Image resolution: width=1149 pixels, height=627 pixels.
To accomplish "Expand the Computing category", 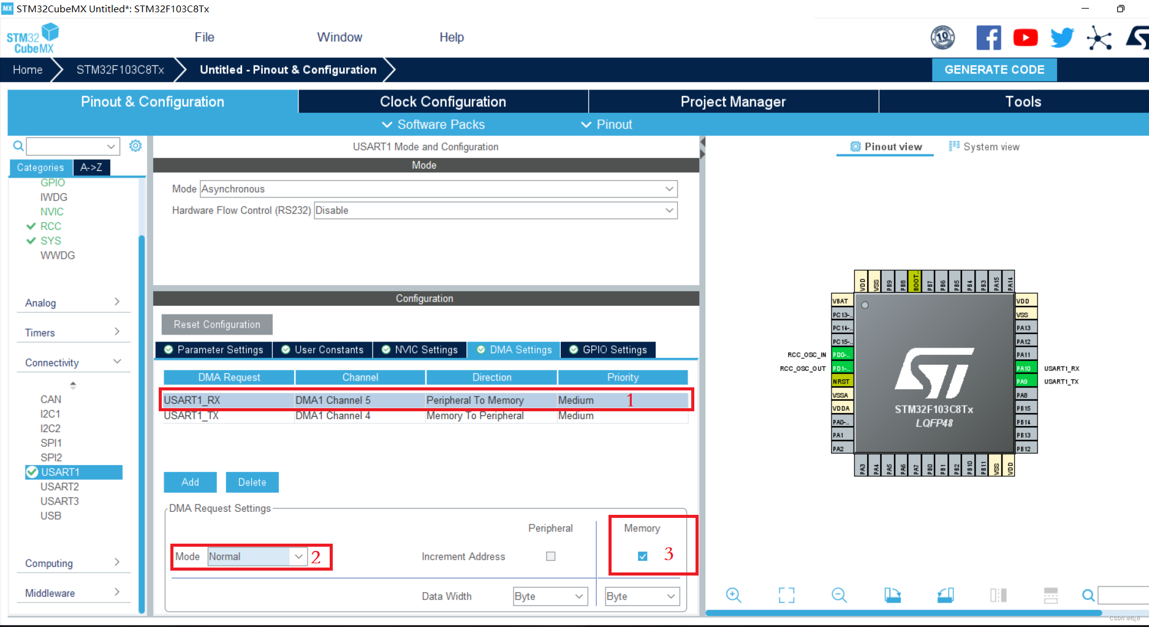I will point(73,563).
